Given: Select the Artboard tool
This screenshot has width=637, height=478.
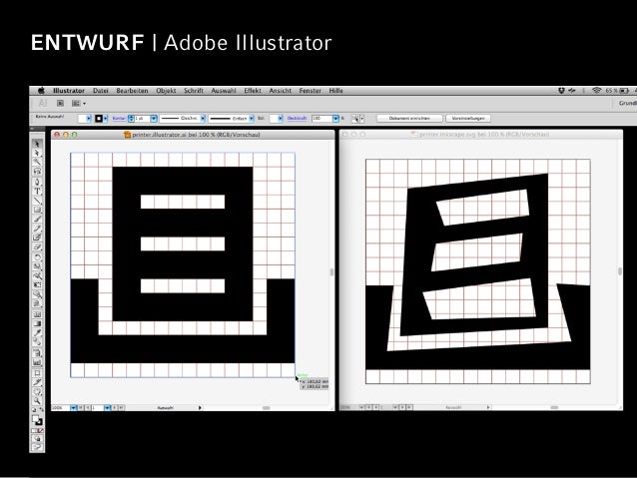Looking at the screenshot, I should point(37,373).
